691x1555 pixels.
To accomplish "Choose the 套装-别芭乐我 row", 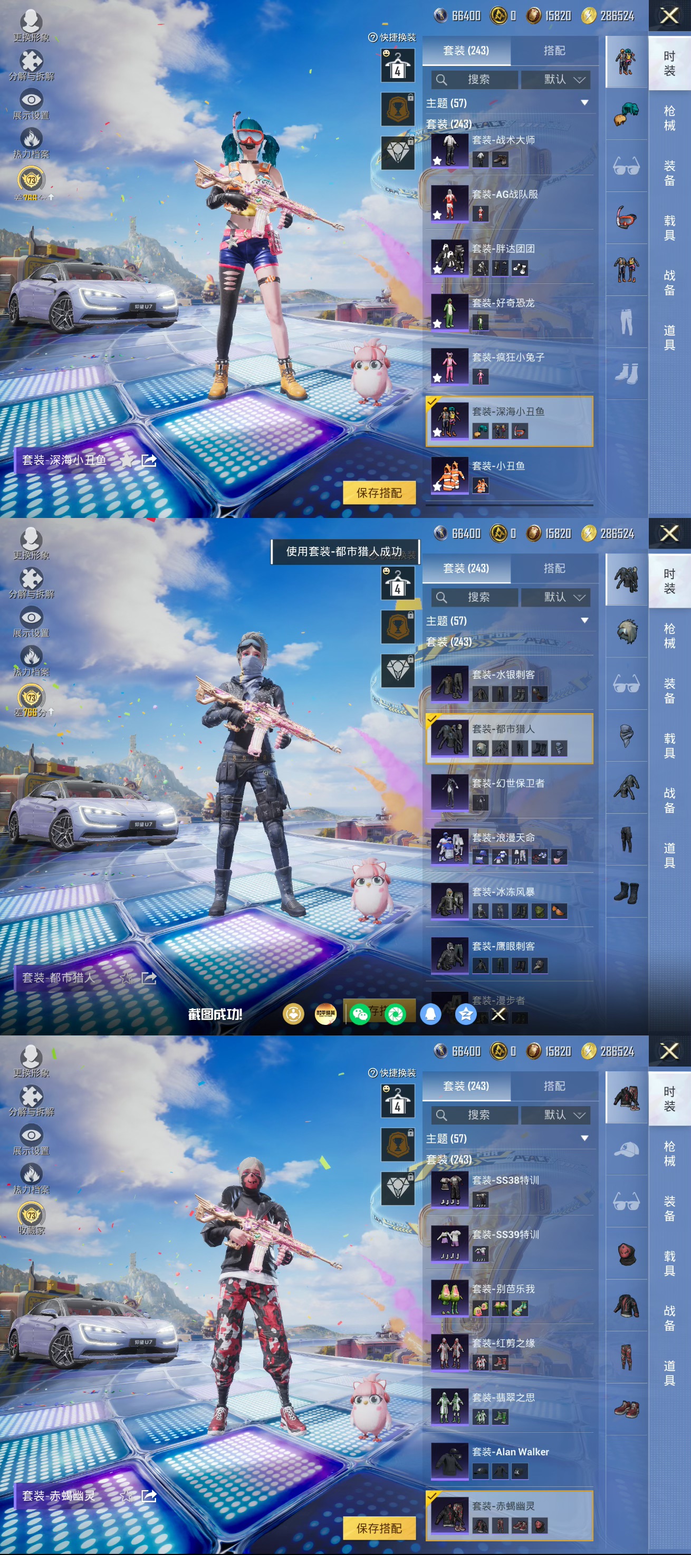I will click(x=510, y=1300).
